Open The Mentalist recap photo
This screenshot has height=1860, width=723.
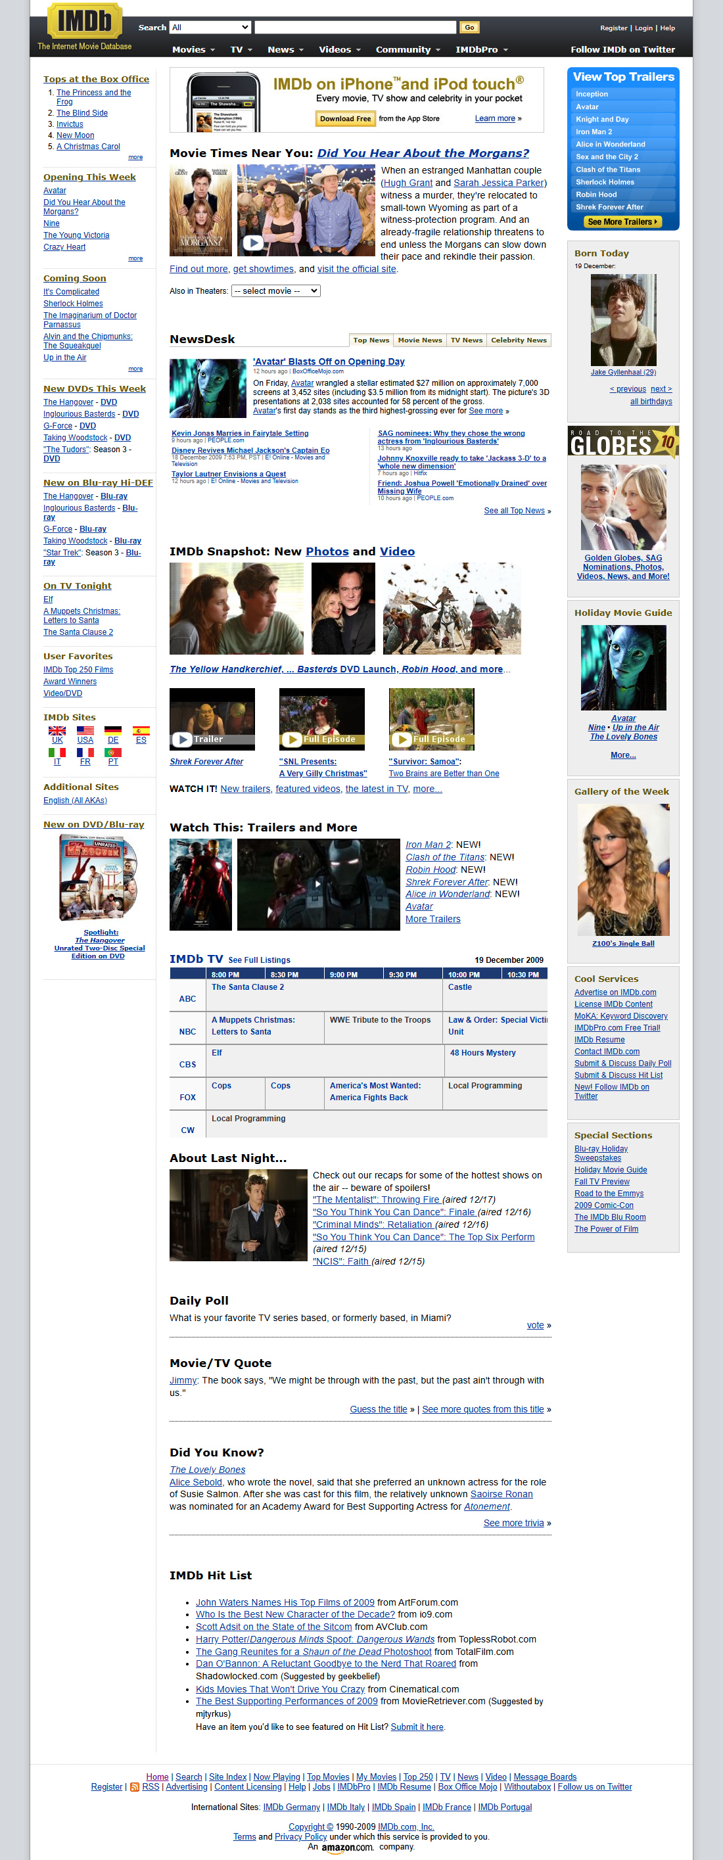click(239, 1215)
